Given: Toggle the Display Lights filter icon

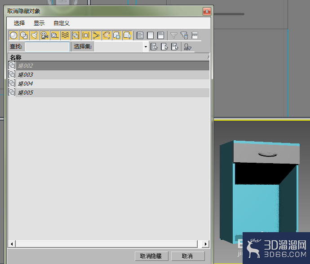Looking at the screenshot, I should [x=34, y=35].
